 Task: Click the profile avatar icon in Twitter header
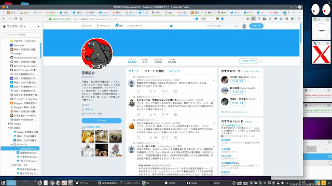[244, 26]
